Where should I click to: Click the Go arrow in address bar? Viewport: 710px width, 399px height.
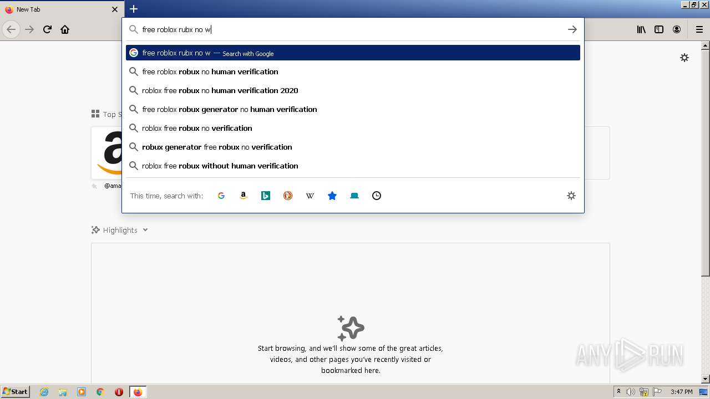(572, 29)
